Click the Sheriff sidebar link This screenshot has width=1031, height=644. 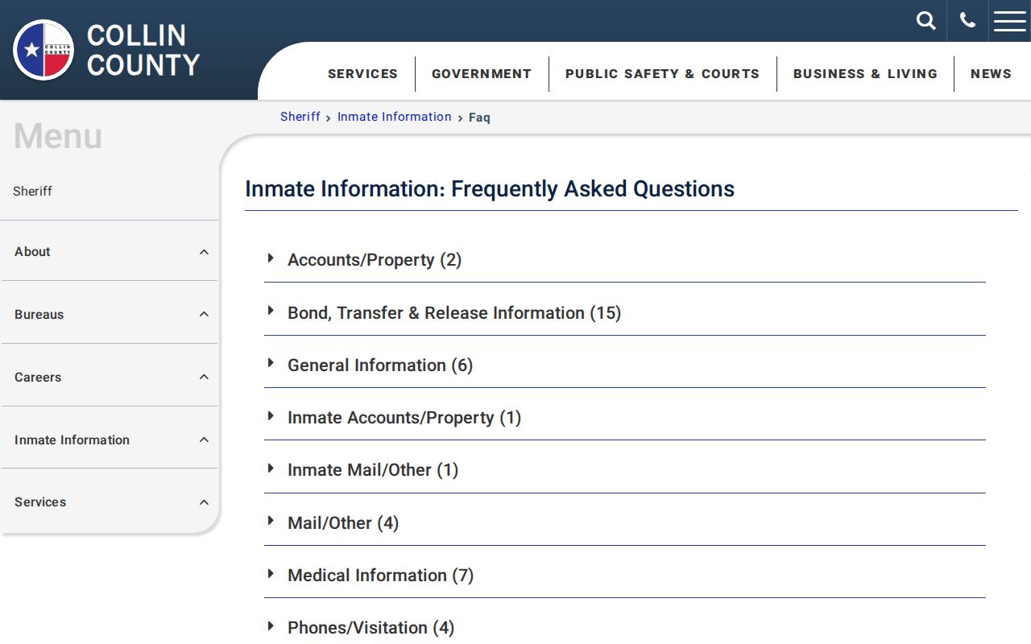[33, 191]
